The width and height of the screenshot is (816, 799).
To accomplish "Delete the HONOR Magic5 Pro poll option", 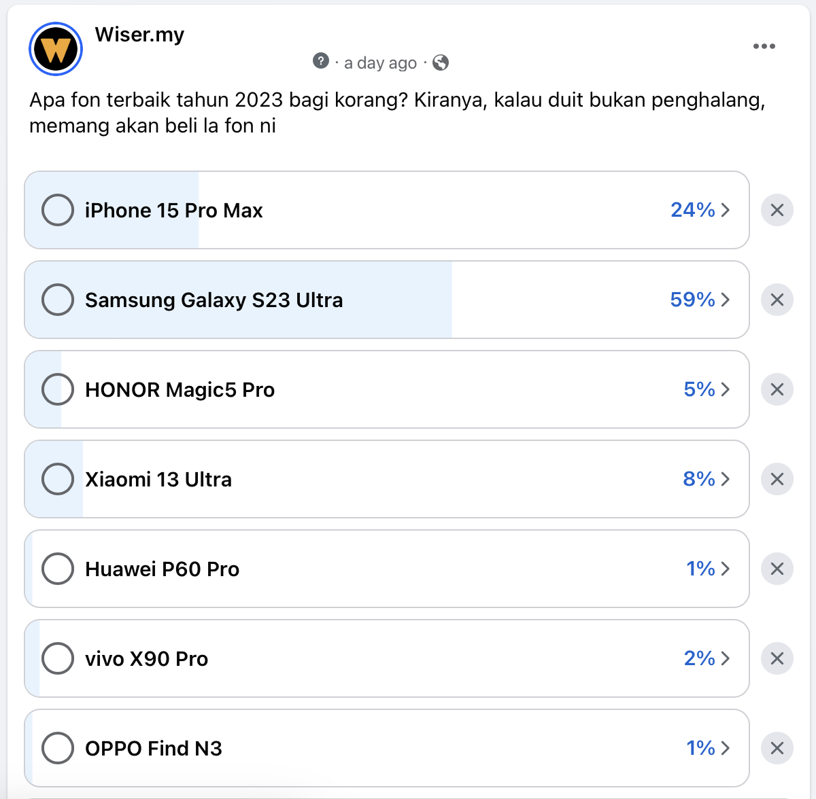I will tap(777, 389).
